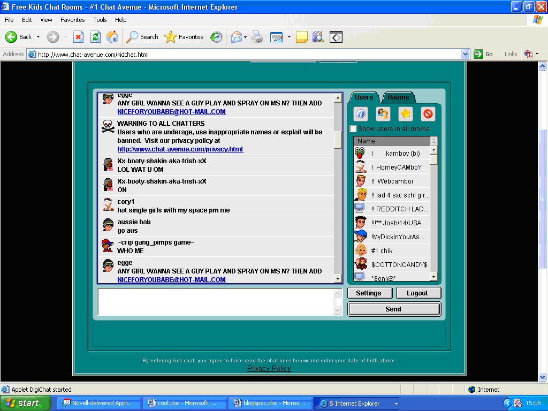
Task: Click the Research books toolbar icon
Action: coord(318,37)
